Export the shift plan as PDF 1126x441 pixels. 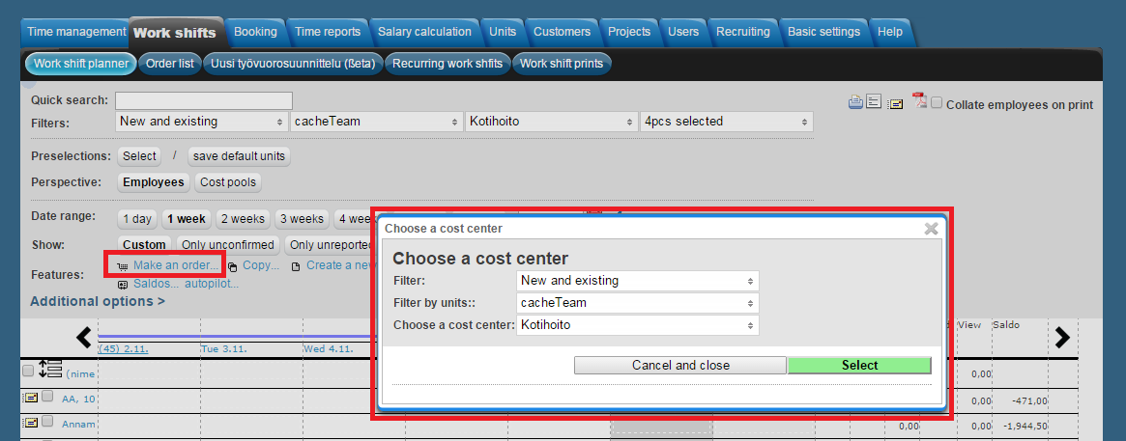(x=919, y=103)
